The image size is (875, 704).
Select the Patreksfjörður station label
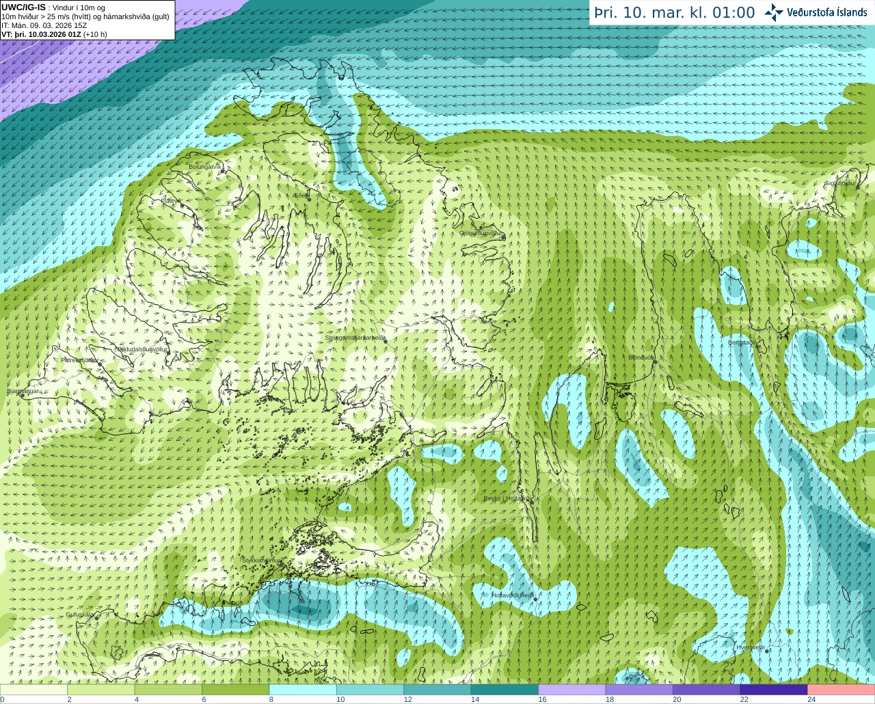(80, 360)
